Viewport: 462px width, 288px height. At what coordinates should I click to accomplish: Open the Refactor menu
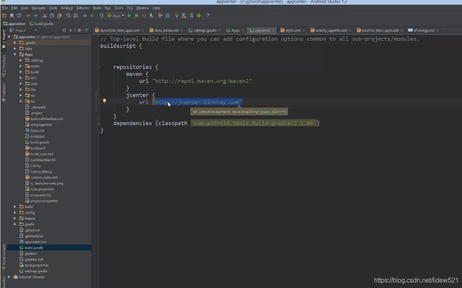tap(82, 8)
